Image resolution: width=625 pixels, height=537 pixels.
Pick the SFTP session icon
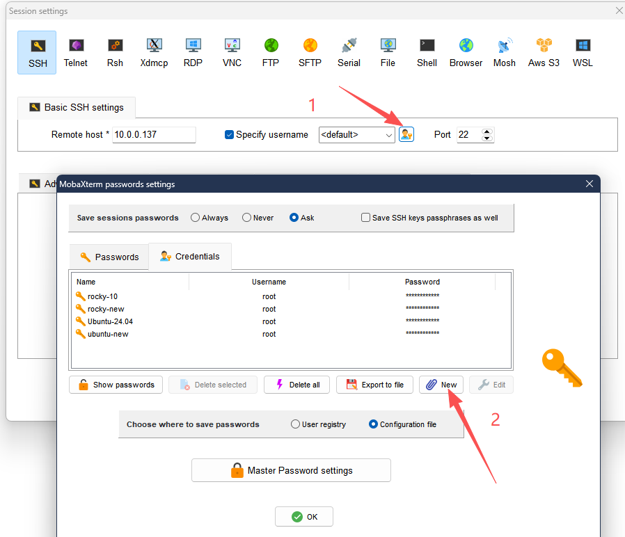(310, 53)
